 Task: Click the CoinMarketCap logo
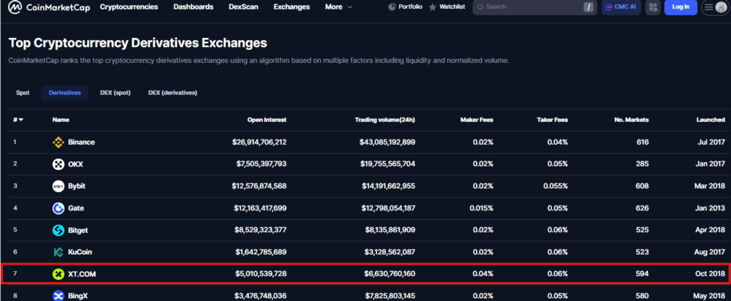(50, 7)
